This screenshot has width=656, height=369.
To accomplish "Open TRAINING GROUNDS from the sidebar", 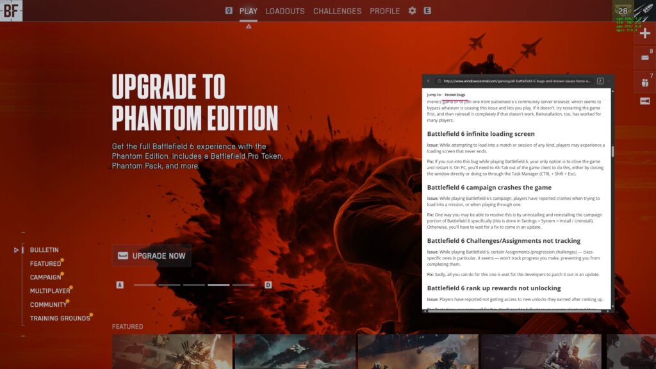I will coord(60,318).
